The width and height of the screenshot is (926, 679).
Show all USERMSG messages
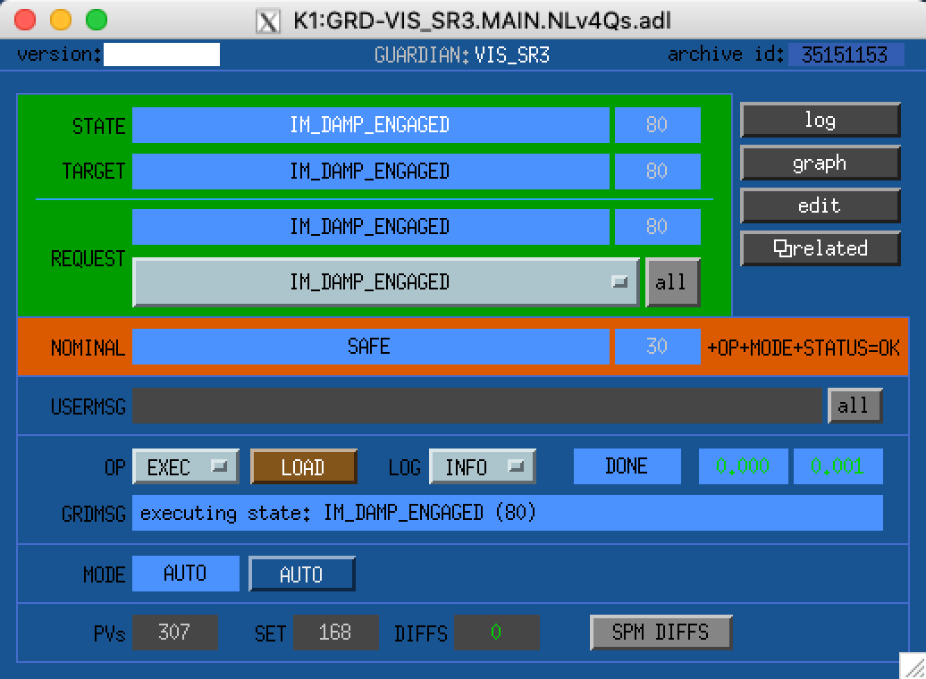click(854, 406)
